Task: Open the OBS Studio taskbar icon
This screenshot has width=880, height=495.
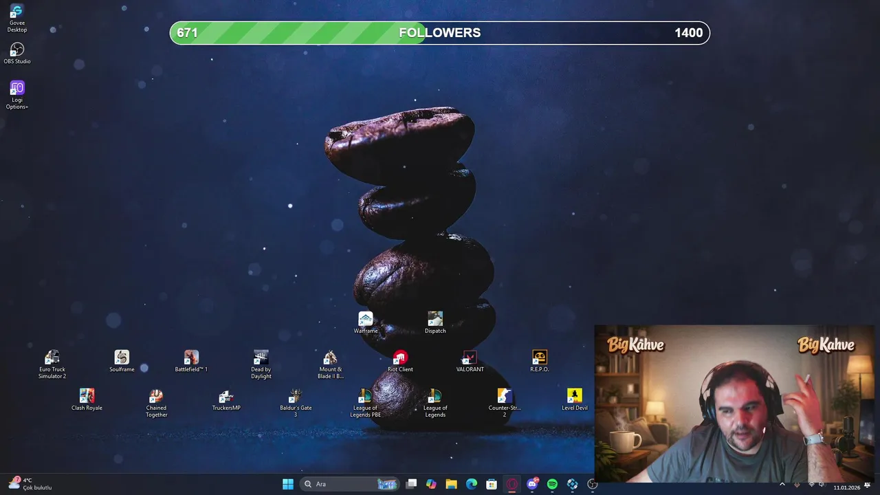Action: [593, 484]
